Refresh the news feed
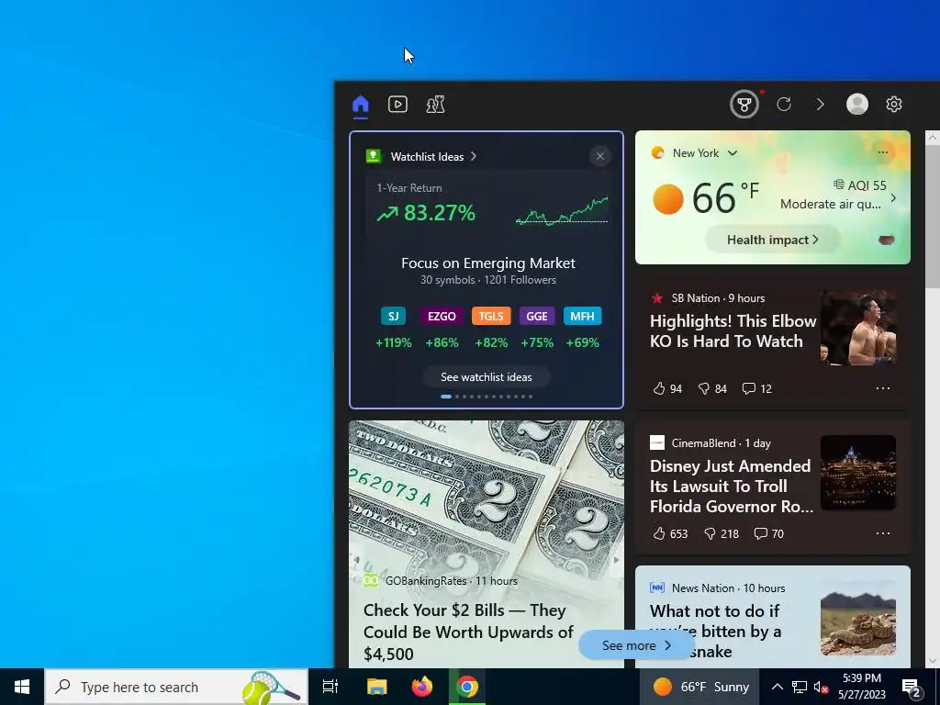 tap(784, 105)
